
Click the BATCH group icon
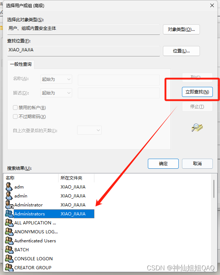[x=9, y=250]
